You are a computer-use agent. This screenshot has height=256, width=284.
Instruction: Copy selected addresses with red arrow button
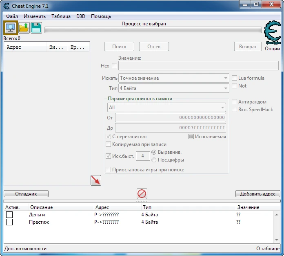point(96,180)
